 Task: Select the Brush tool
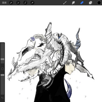click(65, 3)
